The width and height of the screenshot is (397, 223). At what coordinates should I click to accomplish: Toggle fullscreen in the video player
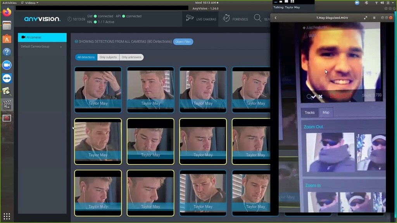[365, 18]
